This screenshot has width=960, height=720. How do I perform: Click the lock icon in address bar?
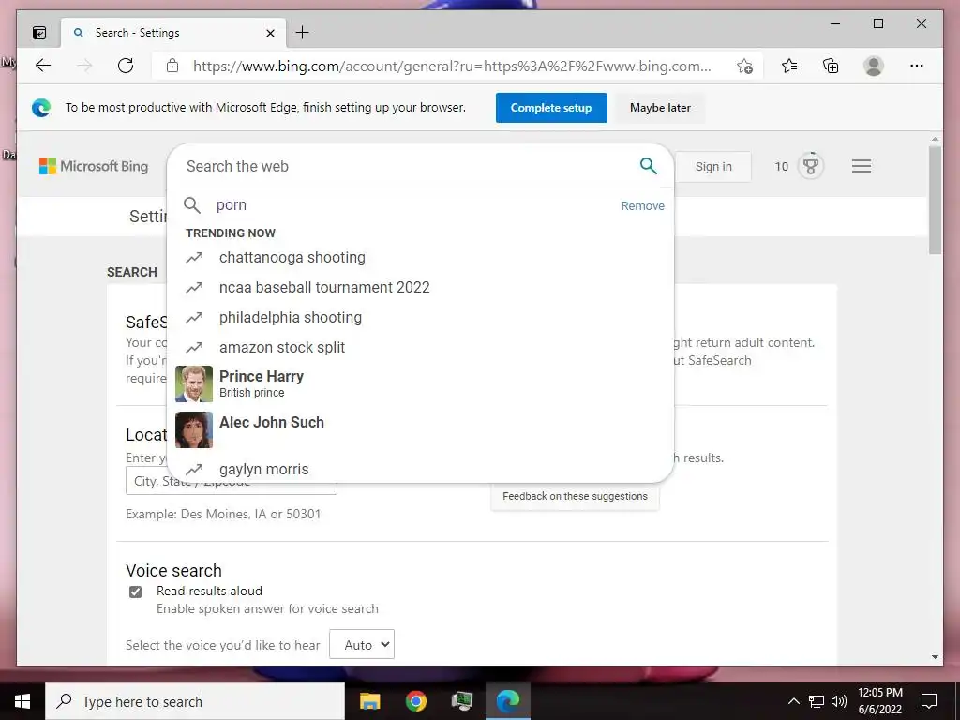[x=172, y=66]
